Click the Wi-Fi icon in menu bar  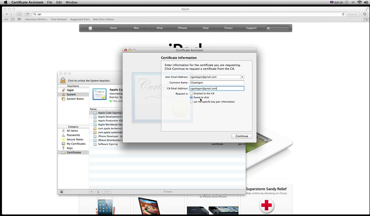[x=359, y=2]
